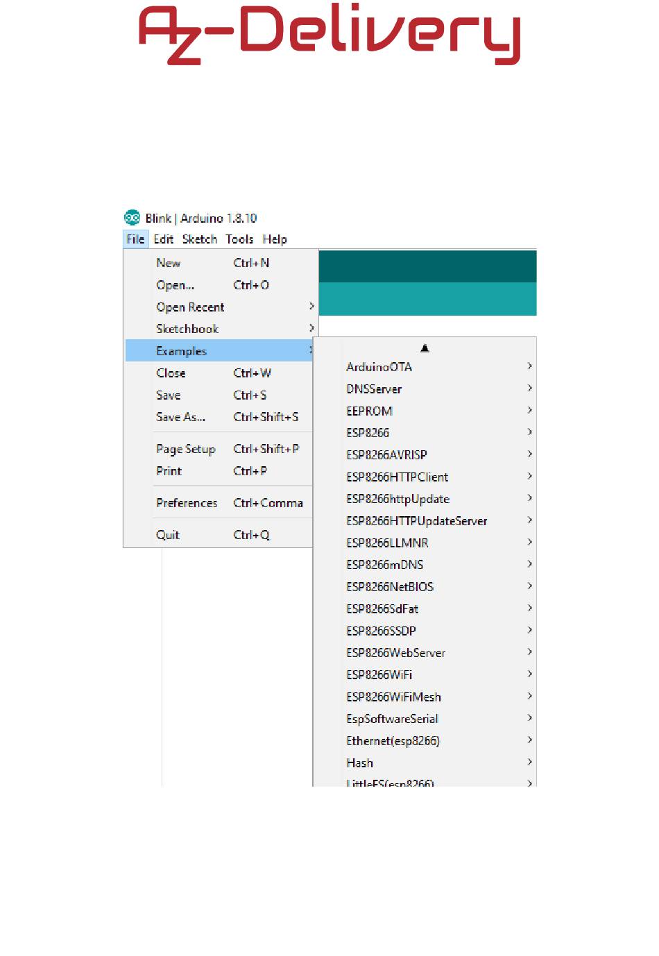Expand the ESP8266AVRISP examples
Screen dimensions: 659x956
425,455
